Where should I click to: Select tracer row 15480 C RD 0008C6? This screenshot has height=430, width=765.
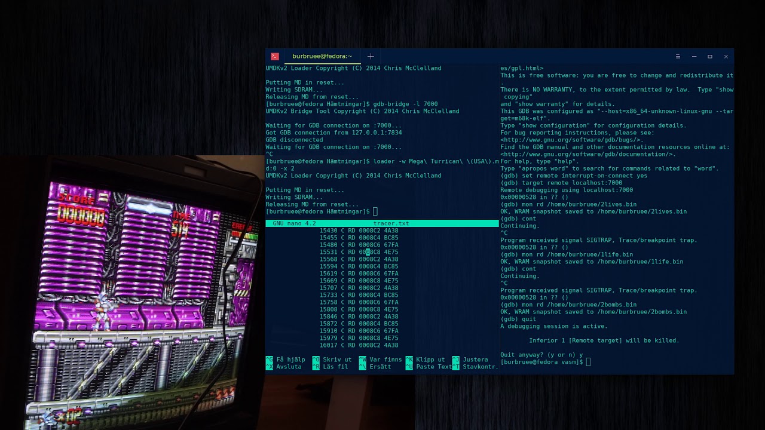[359, 245]
